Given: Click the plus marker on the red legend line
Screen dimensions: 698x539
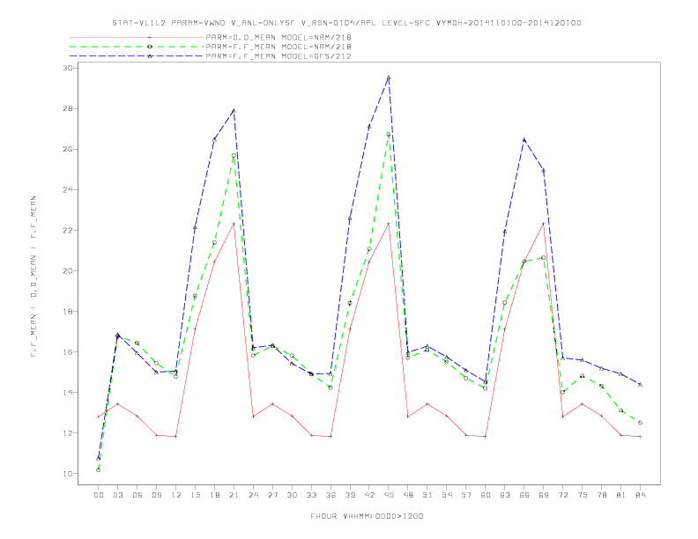Looking at the screenshot, I should (x=150, y=37).
